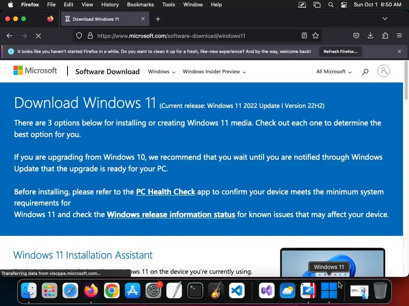Click the Microsoft logo

click(x=35, y=71)
